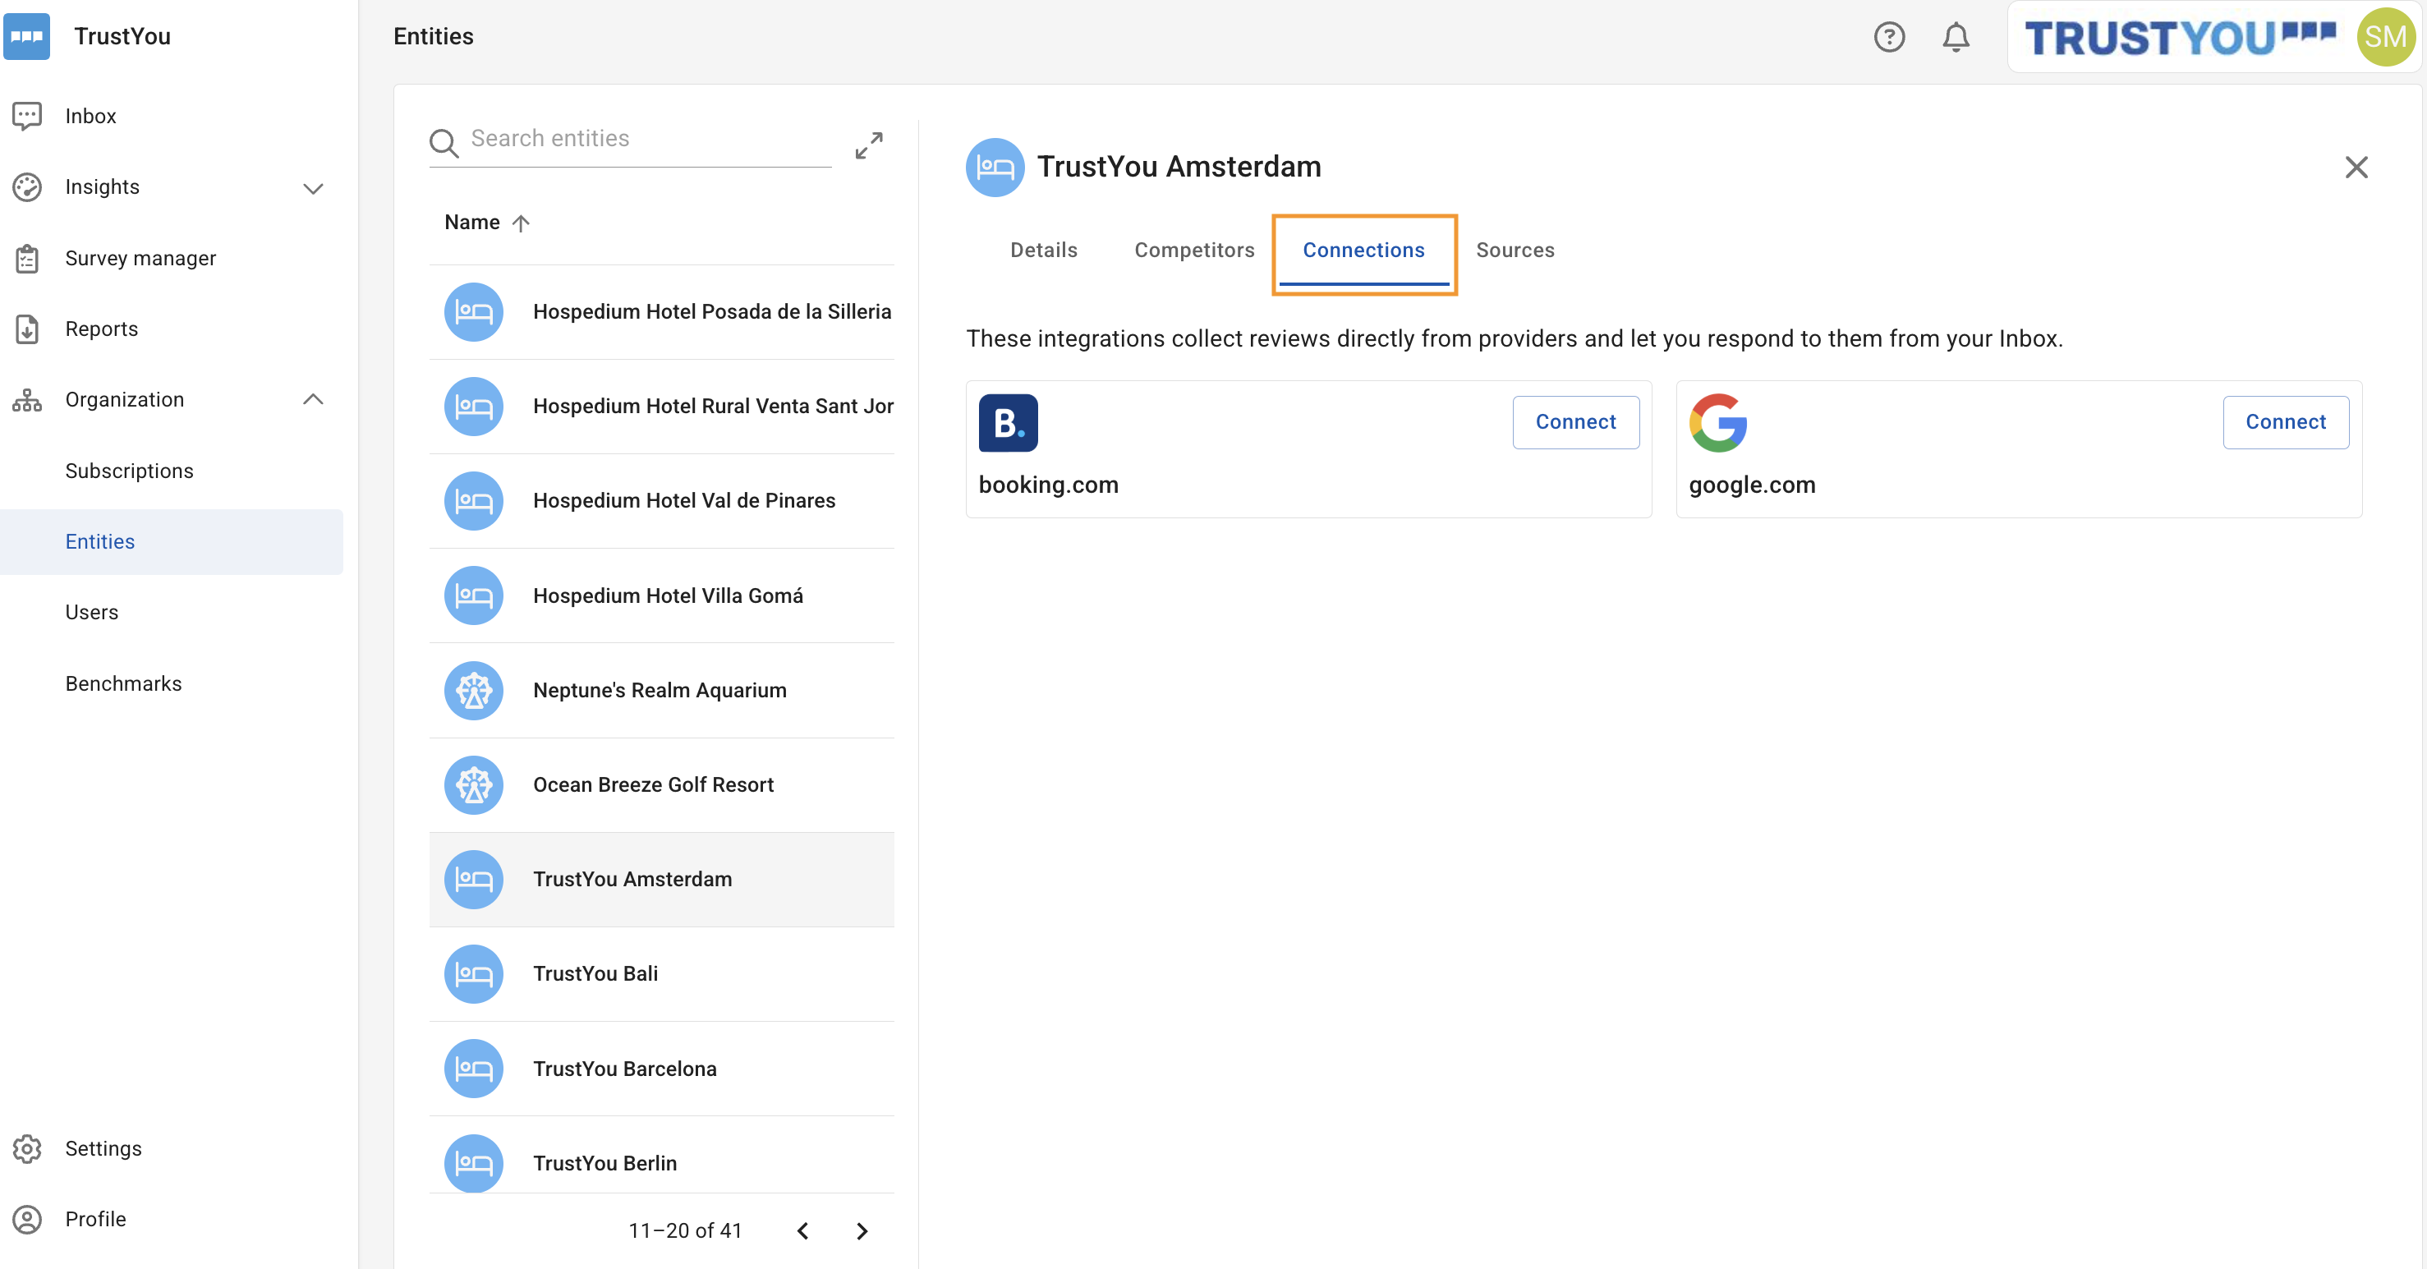Toggle Name column sort arrow

click(520, 223)
